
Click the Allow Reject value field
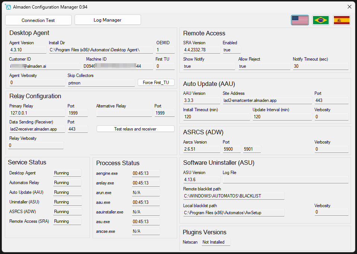point(264,66)
